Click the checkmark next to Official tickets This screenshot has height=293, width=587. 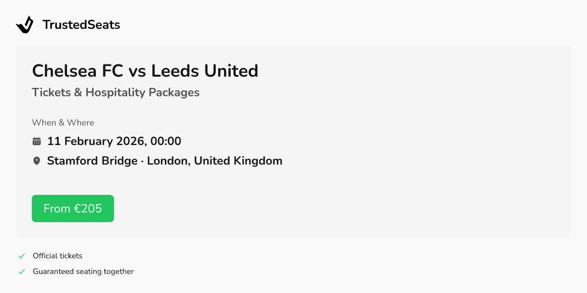(x=22, y=256)
